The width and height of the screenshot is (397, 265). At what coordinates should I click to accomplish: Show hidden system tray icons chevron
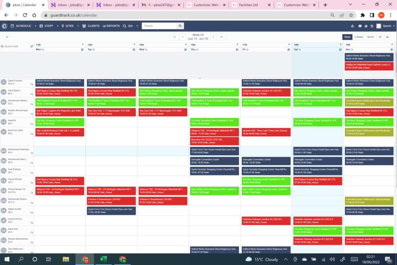(286, 259)
